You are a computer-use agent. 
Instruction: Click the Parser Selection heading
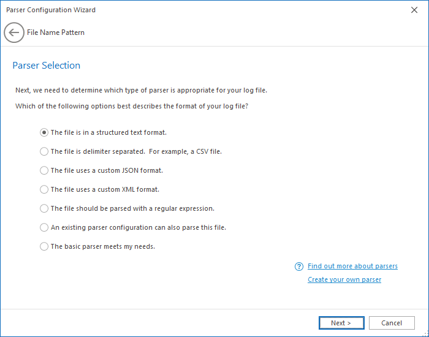(47, 66)
